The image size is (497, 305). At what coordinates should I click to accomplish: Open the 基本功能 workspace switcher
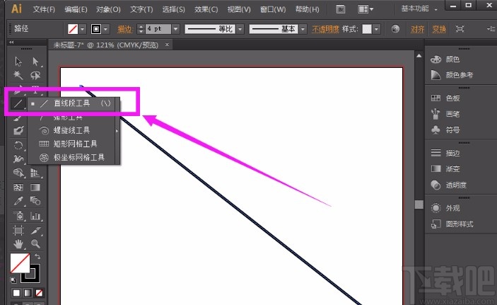pyautogui.click(x=419, y=8)
